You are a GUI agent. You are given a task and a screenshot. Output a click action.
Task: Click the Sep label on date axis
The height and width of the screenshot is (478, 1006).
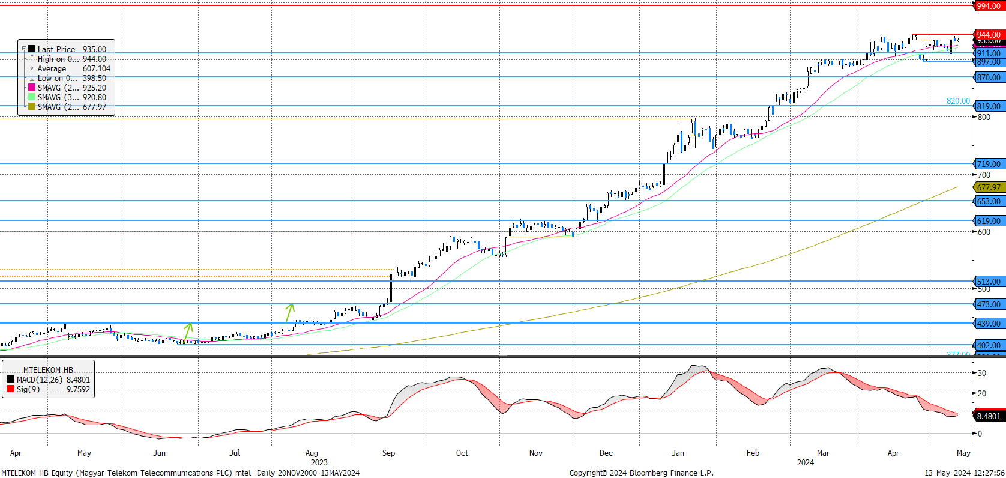point(388,453)
